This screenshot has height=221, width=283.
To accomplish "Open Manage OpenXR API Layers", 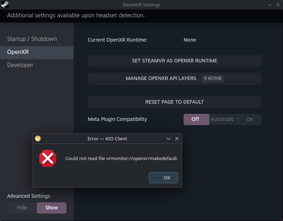I will 174,79.
